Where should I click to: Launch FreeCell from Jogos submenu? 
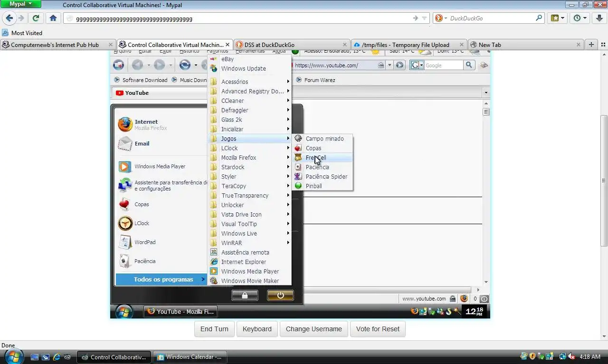[x=322, y=157]
